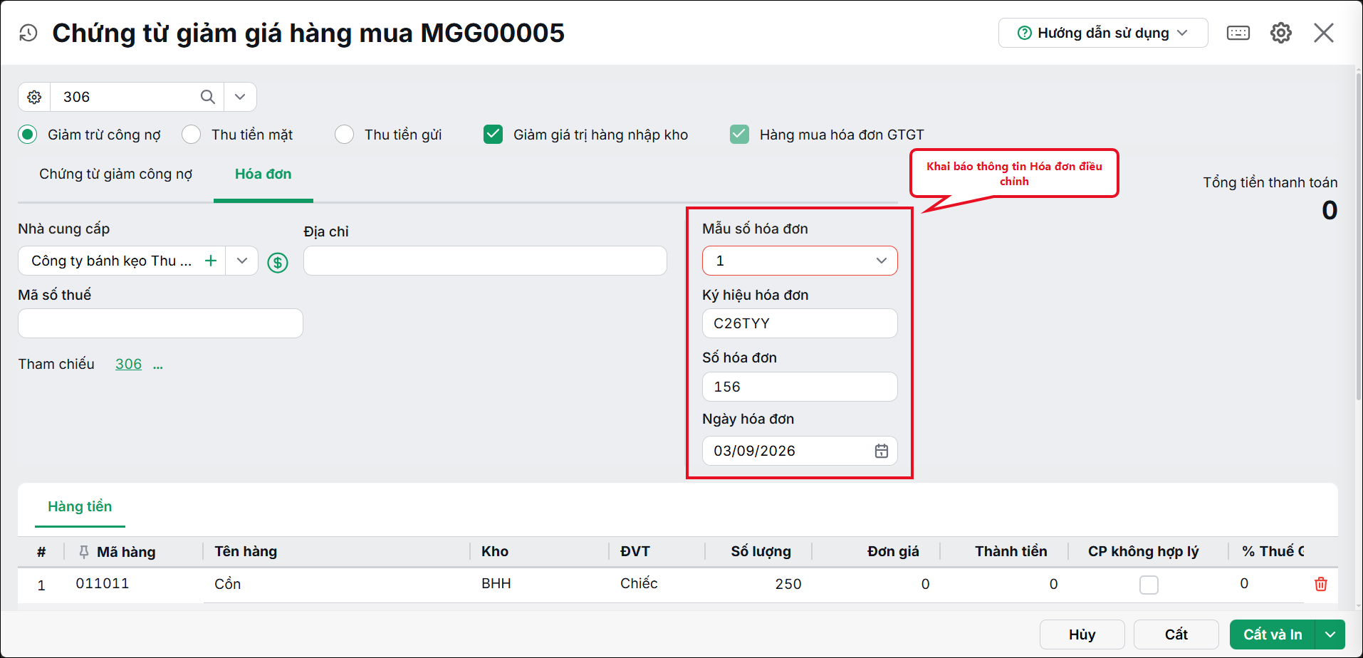1363x658 pixels.
Task: Open the settings gear in header
Action: [x=1280, y=33]
